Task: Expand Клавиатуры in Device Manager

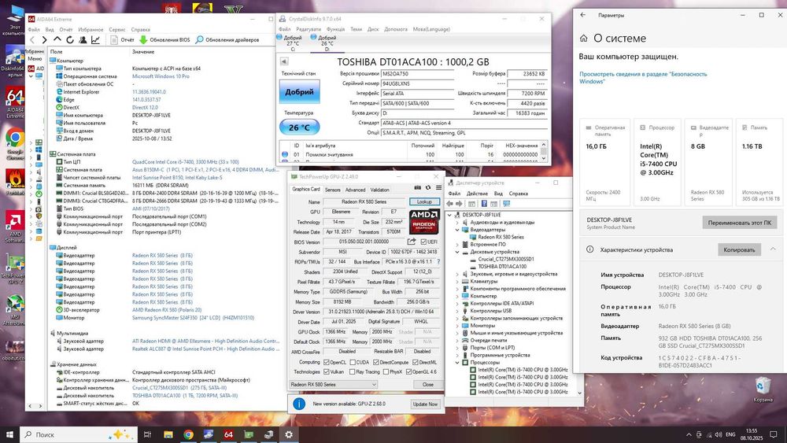Action: pos(457,282)
